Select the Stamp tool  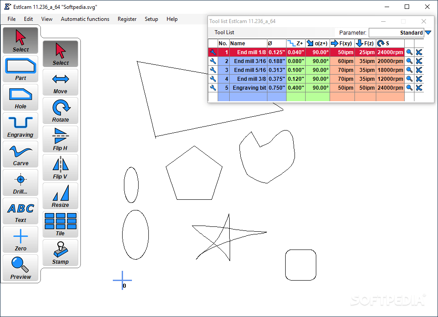[60, 253]
